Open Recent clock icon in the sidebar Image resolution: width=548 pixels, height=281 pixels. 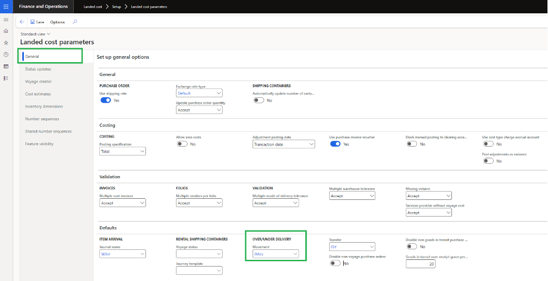pos(6,54)
